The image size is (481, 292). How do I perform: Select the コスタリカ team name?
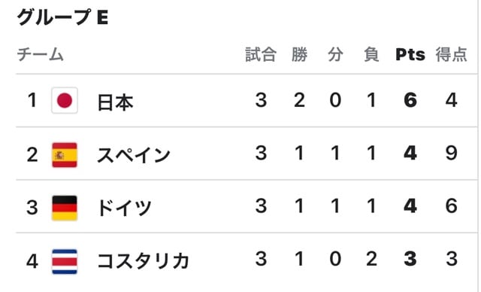point(143,261)
